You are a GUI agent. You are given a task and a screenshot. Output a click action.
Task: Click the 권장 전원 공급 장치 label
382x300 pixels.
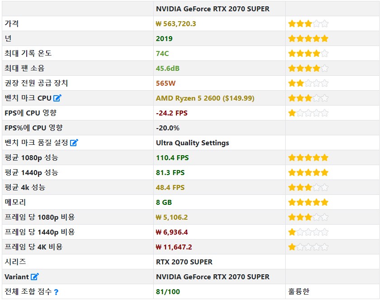click(36, 83)
